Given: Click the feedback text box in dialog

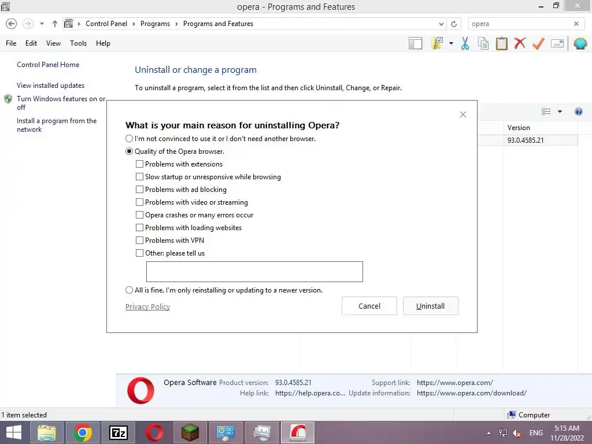Looking at the screenshot, I should point(254,272).
